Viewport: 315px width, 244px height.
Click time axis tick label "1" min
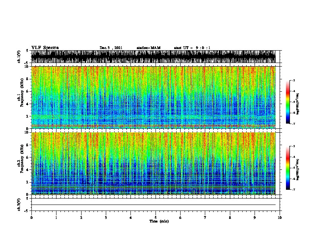[56, 218]
